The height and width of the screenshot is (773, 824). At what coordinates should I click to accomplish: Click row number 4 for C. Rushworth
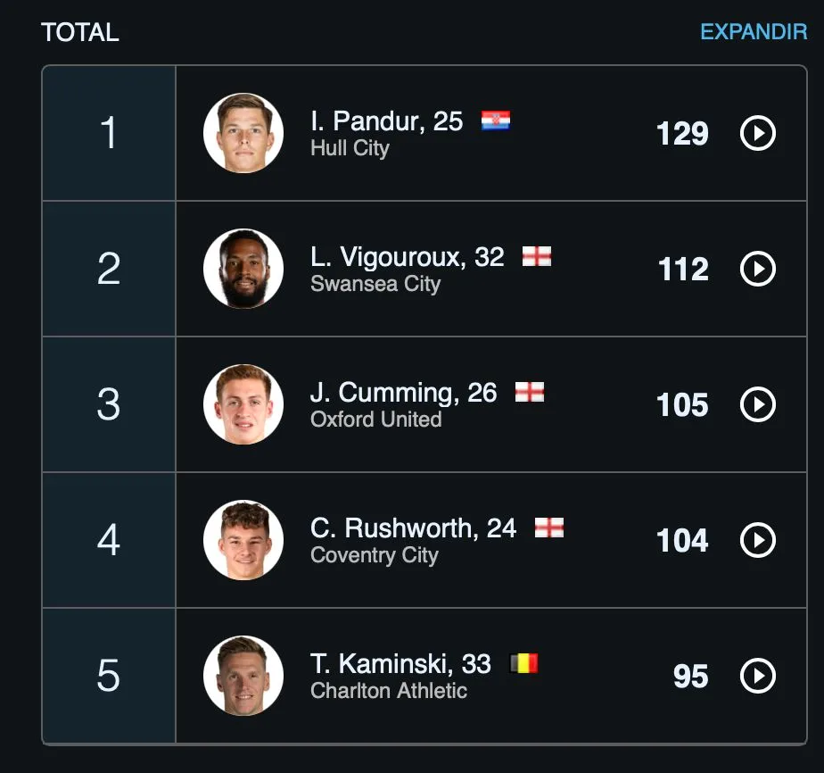click(x=108, y=540)
